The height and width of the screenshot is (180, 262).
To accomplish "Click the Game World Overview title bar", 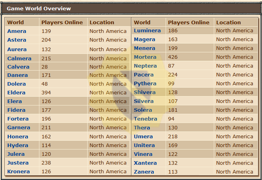I will (131, 8).
